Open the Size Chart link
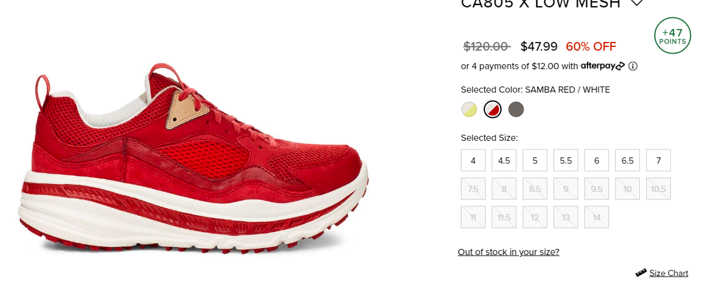Image resolution: width=703 pixels, height=289 pixels. (668, 273)
